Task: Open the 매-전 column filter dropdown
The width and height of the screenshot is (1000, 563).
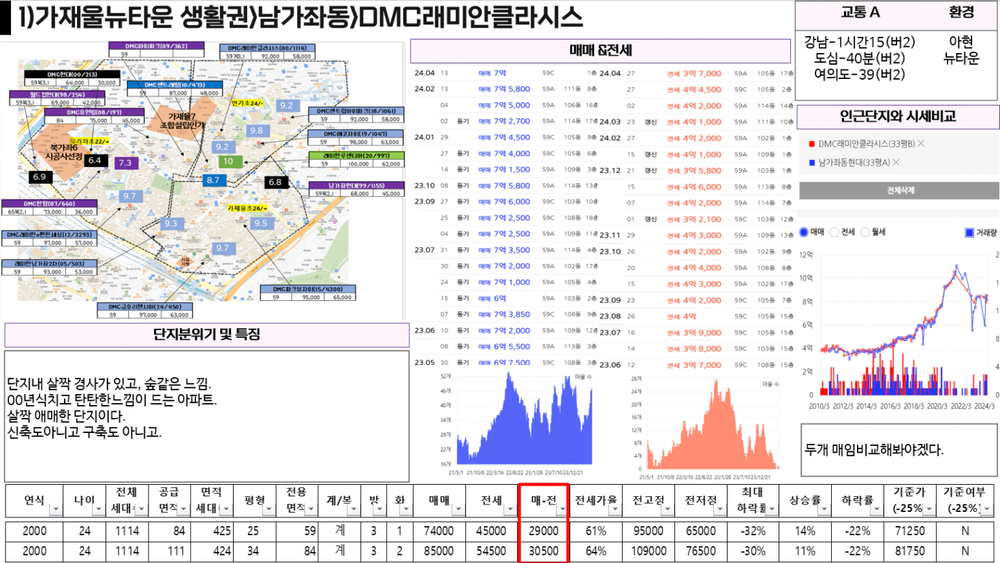Action: point(562,509)
